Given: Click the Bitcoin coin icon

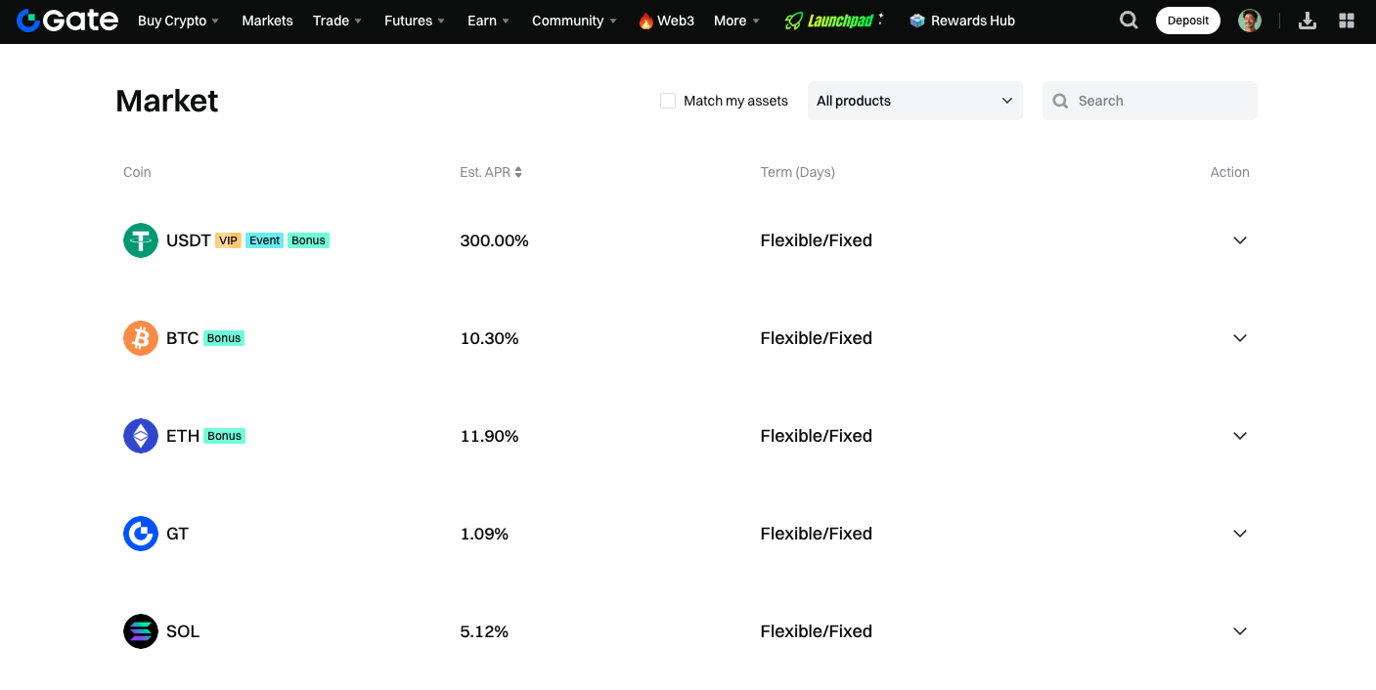Looking at the screenshot, I should (x=141, y=338).
